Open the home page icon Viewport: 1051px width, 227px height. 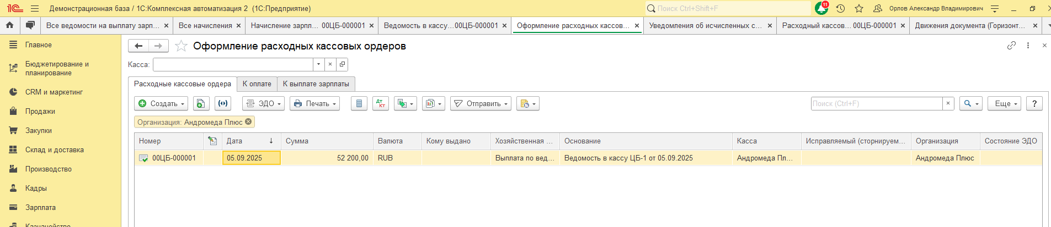(9, 25)
